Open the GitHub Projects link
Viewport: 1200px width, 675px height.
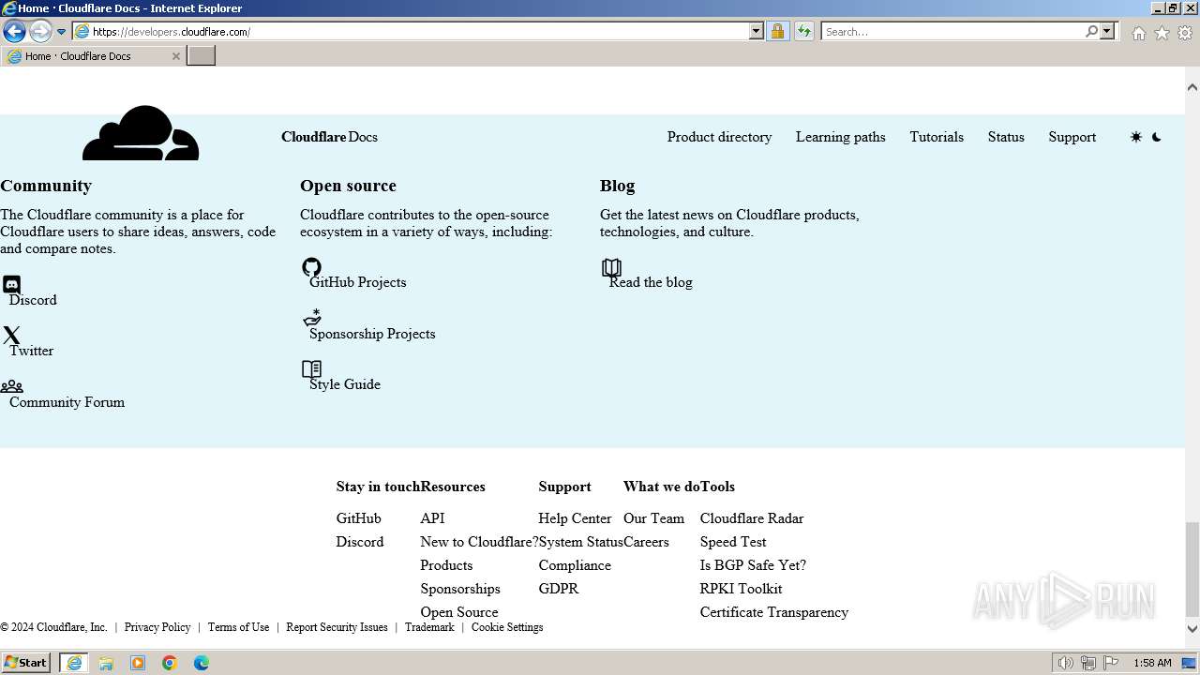357,282
